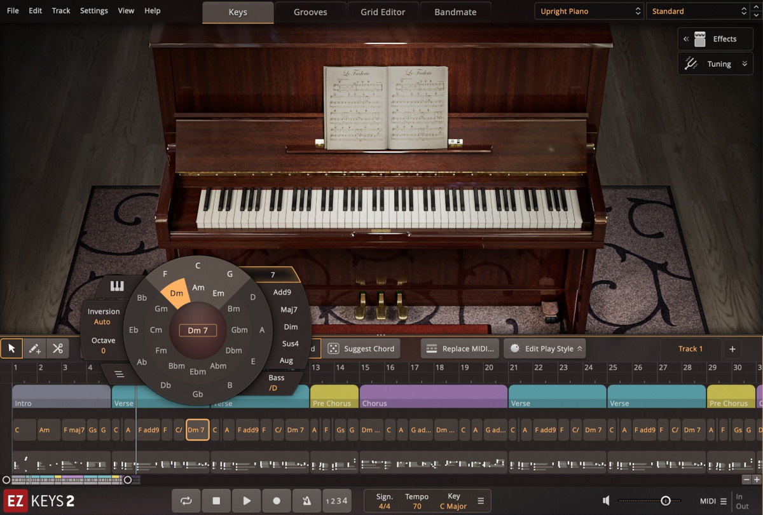Select the arrow pointer tool
Screen dimensions: 763x515
[11, 348]
